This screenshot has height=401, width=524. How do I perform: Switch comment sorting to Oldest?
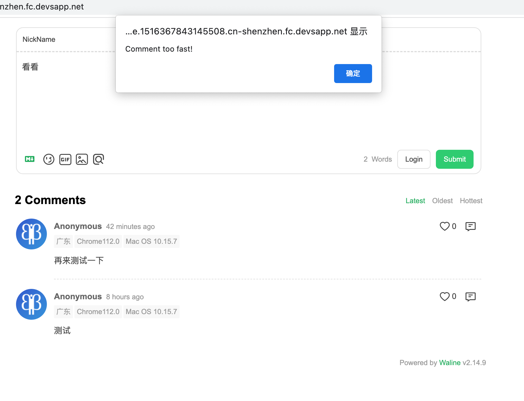click(x=442, y=200)
